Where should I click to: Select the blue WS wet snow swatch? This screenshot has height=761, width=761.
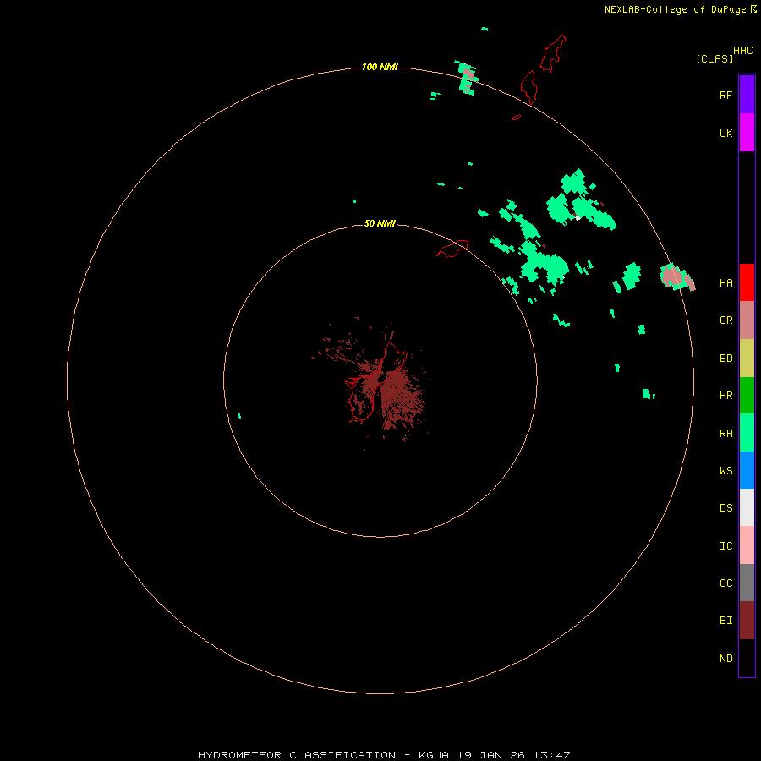point(747,470)
